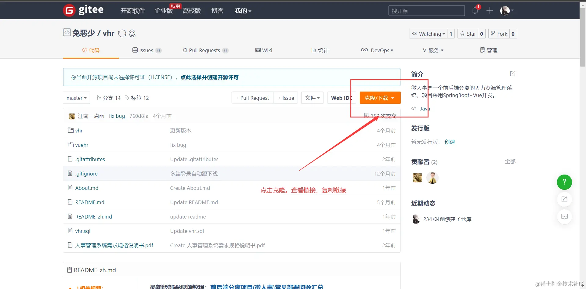Open the floating feedback chat icon

[x=564, y=217]
